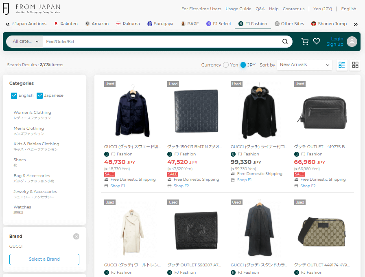Open the Japan Auctions tab
This screenshot has height=277, width=365.
[x=30, y=24]
